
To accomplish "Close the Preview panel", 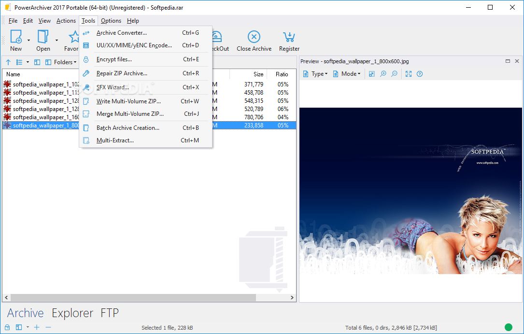I will (517, 61).
